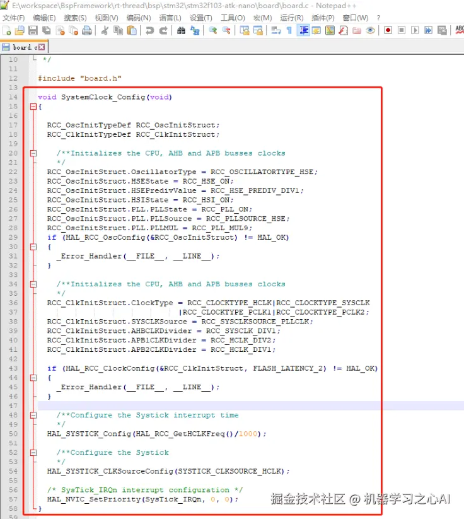
Task: Collapse the comment fold at line 34
Action: (x=33, y=284)
